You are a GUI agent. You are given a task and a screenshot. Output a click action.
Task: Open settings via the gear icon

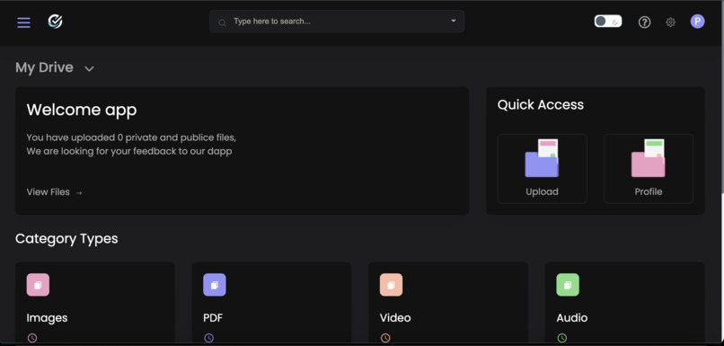pyautogui.click(x=670, y=22)
